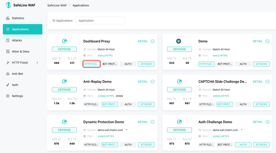This screenshot has height=153, width=276.
Task: Click AUTH tag on Auth Challenge Demo
Action: pyautogui.click(x=243, y=145)
